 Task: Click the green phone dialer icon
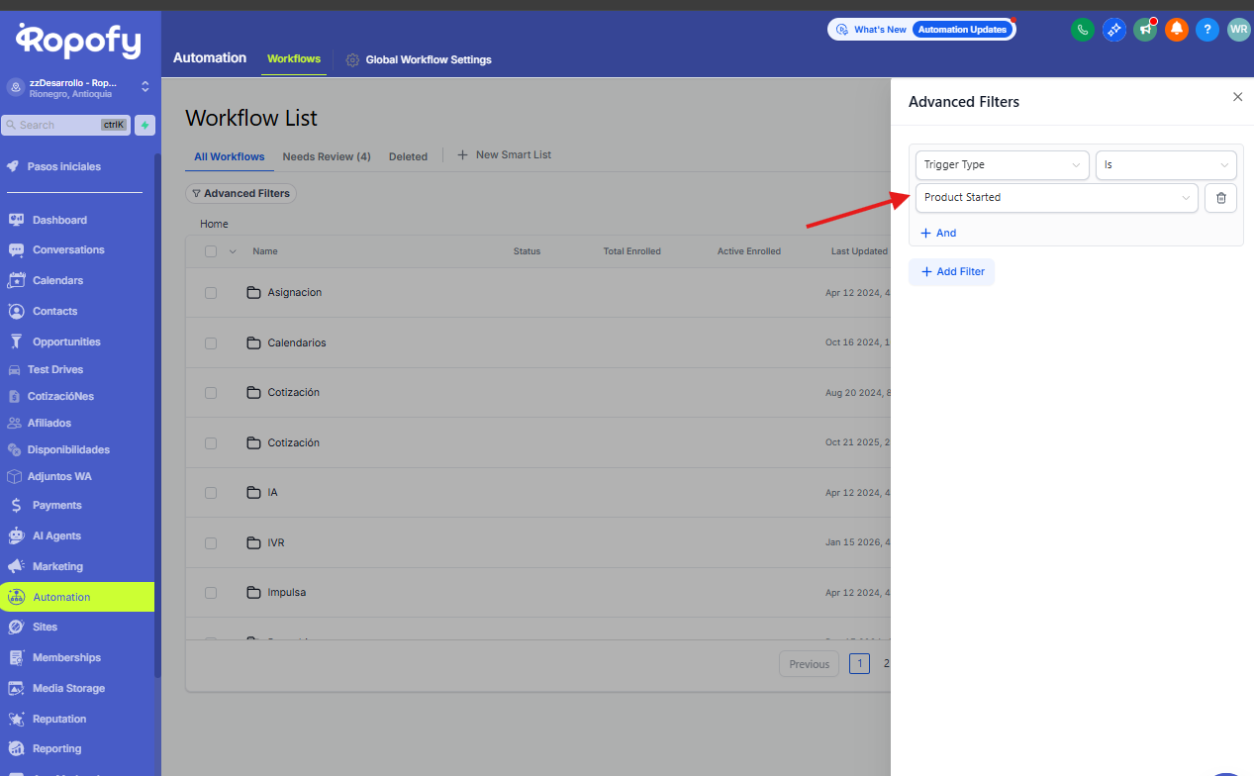pos(1082,30)
